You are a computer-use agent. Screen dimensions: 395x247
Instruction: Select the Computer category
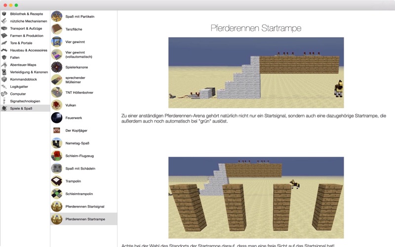tap(25, 94)
